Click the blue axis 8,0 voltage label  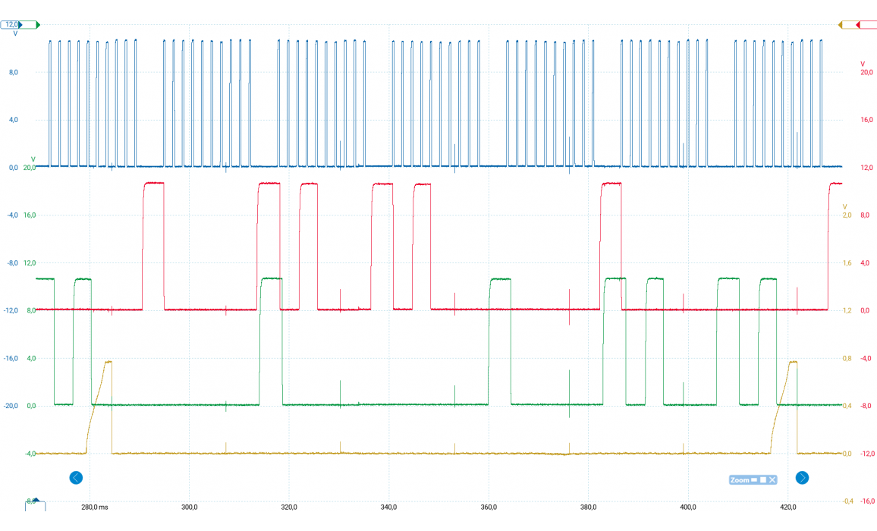click(13, 72)
